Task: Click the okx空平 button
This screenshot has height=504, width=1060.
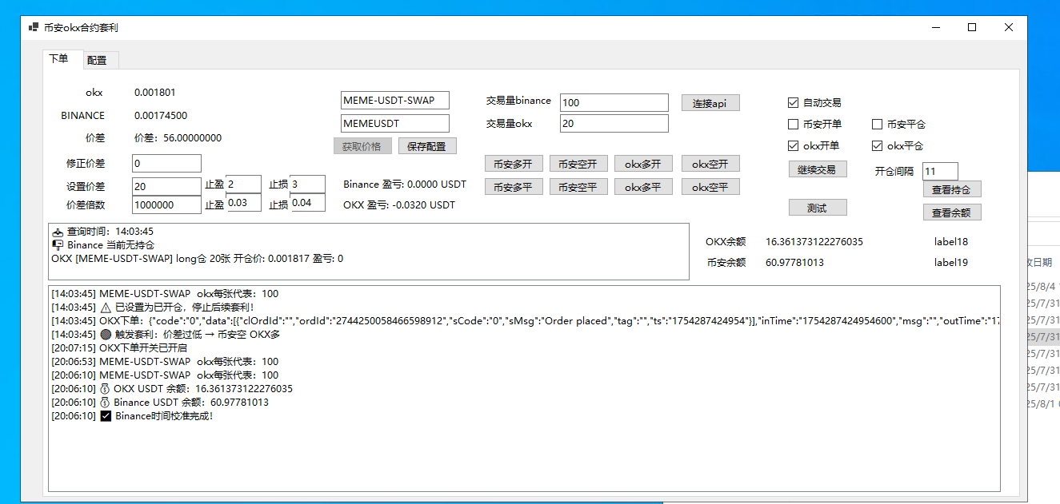Action: tap(710, 187)
